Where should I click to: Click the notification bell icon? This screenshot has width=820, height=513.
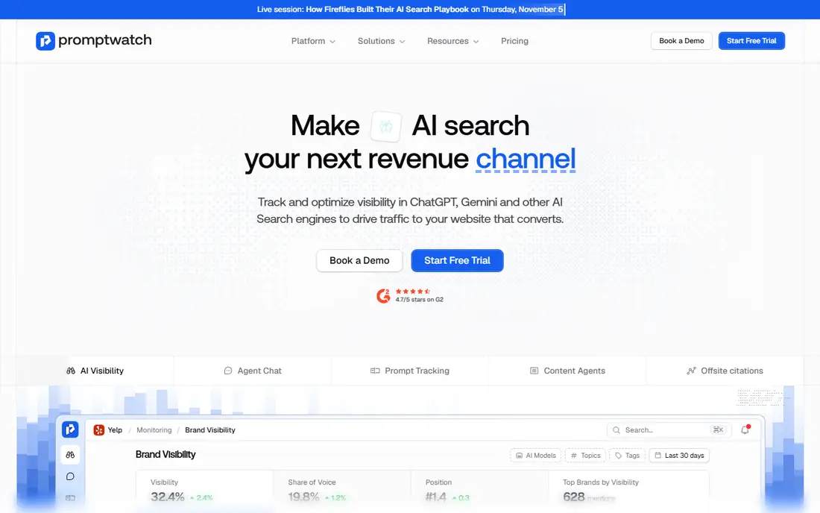745,429
